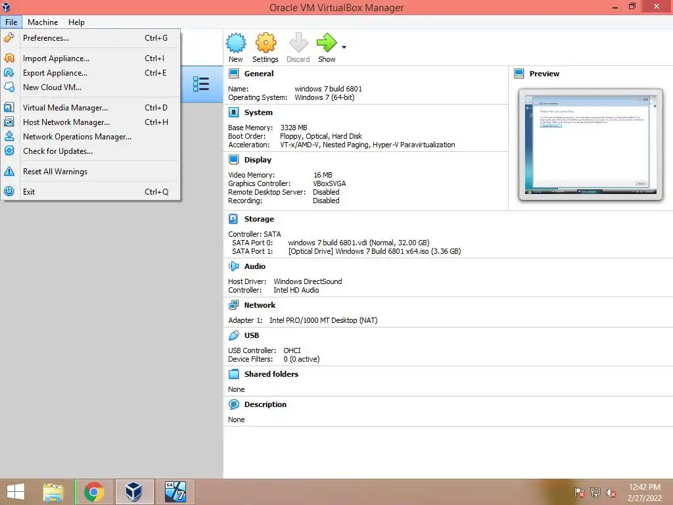The width and height of the screenshot is (673, 505).
Task: Click the USB plug icon
Action: (x=233, y=335)
